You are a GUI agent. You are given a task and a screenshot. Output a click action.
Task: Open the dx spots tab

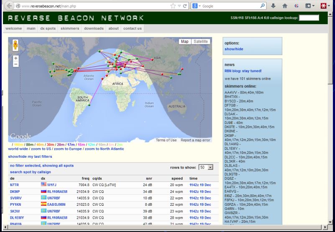(48, 28)
